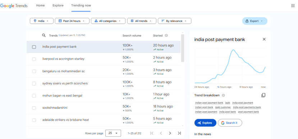Click the india post bank breakdown term

pyautogui.click(x=228, y=112)
